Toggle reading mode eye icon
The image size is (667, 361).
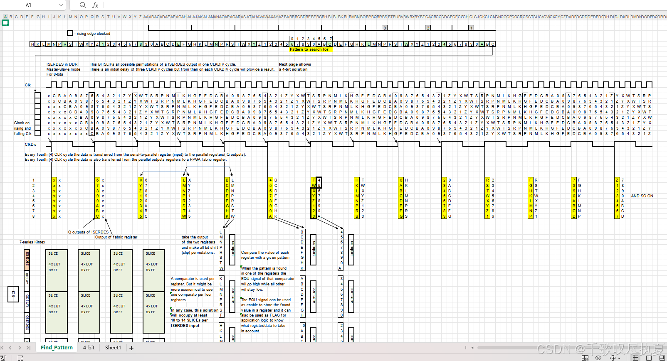(598, 358)
